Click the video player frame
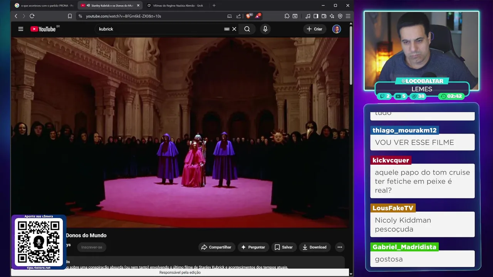This screenshot has height=277, width=493. point(180,132)
